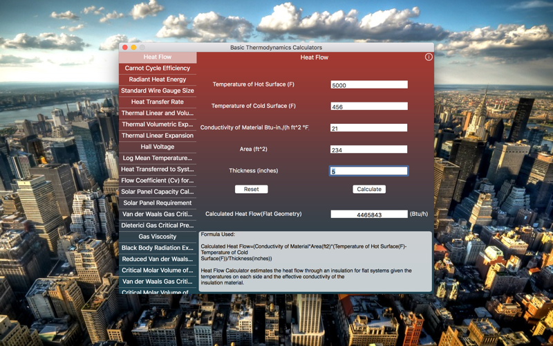553x346 pixels.
Task: Open Thermal Linear Expansion calculator
Action: pos(158,136)
